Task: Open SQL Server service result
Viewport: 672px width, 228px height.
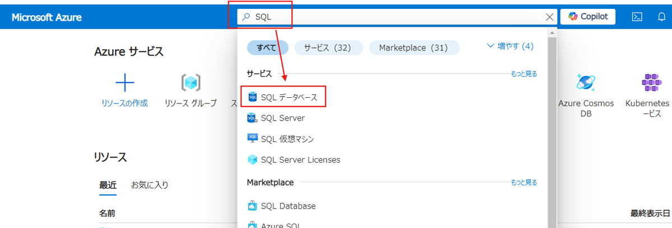Action: pyautogui.click(x=283, y=118)
